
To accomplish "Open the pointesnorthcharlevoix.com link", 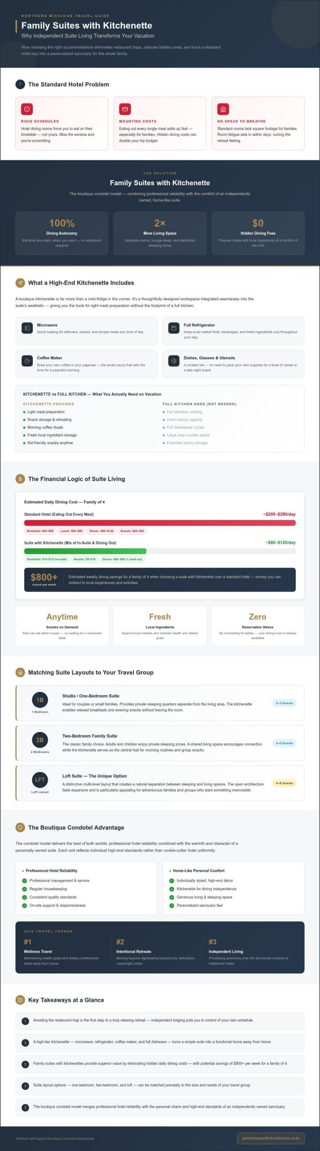I will 271,1138.
